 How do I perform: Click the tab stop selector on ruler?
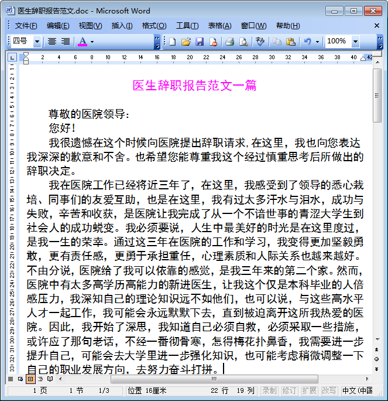click(12, 57)
